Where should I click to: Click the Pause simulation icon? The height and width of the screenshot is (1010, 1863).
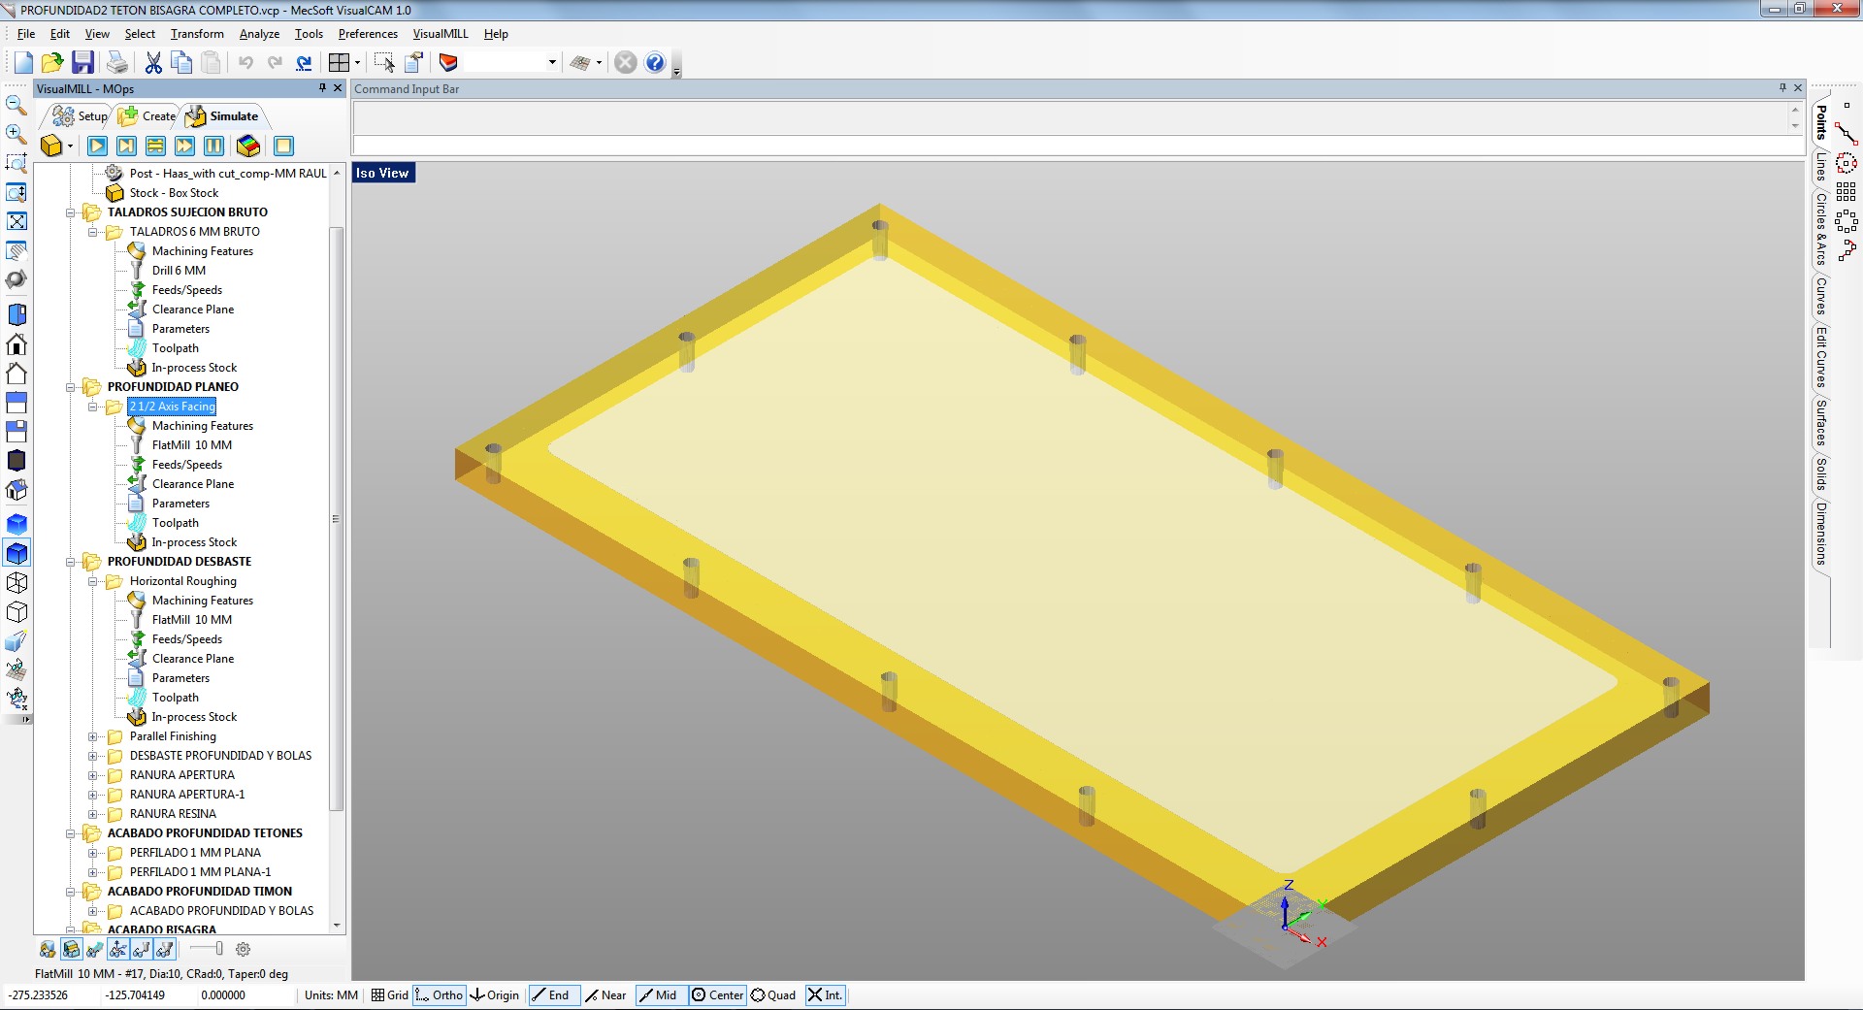[x=213, y=147]
